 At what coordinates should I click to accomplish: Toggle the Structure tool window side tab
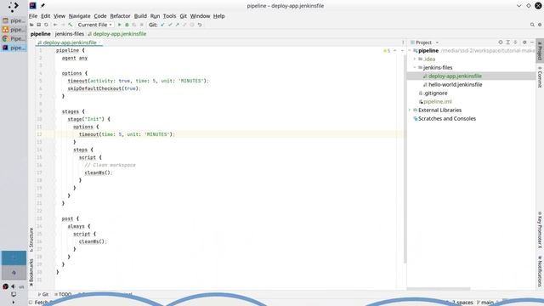(31, 240)
